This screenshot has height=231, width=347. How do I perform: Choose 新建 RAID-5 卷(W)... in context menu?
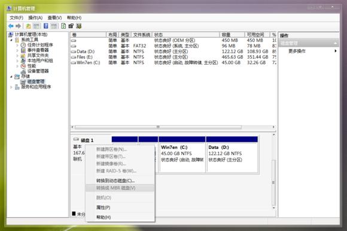pos(120,171)
